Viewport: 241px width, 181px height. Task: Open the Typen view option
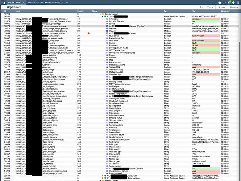(222, 7)
